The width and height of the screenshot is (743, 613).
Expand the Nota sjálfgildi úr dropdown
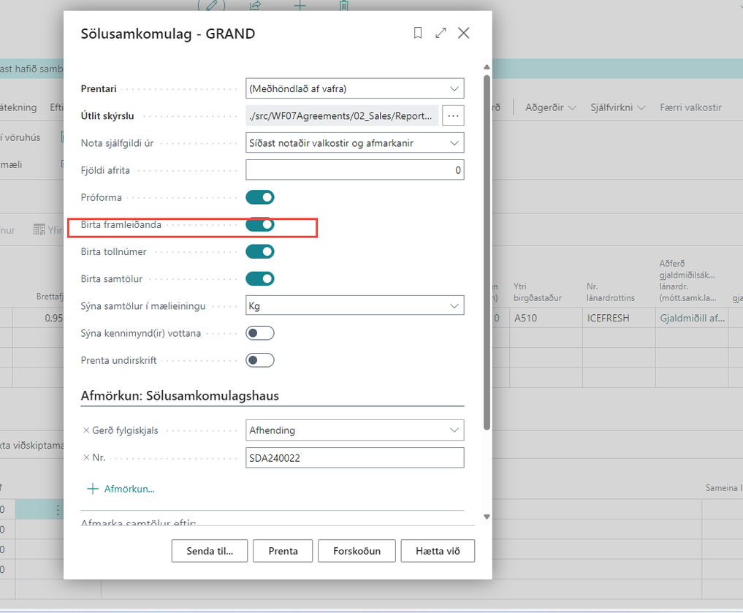(x=354, y=143)
